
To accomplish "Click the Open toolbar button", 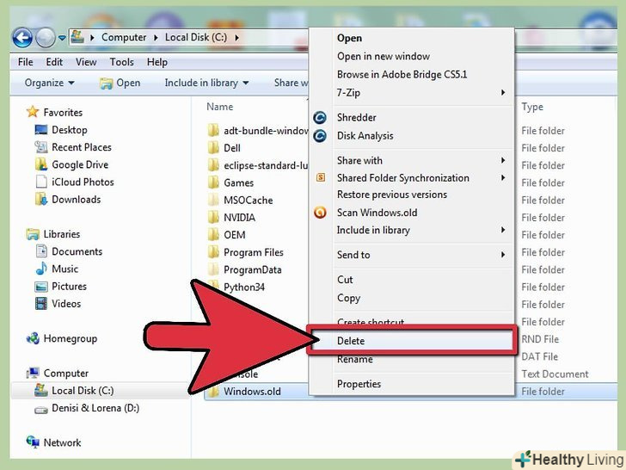I will [120, 83].
